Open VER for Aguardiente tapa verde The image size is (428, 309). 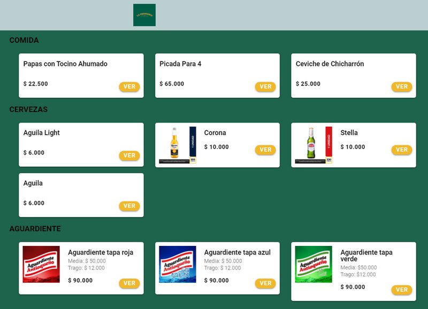tap(402, 290)
